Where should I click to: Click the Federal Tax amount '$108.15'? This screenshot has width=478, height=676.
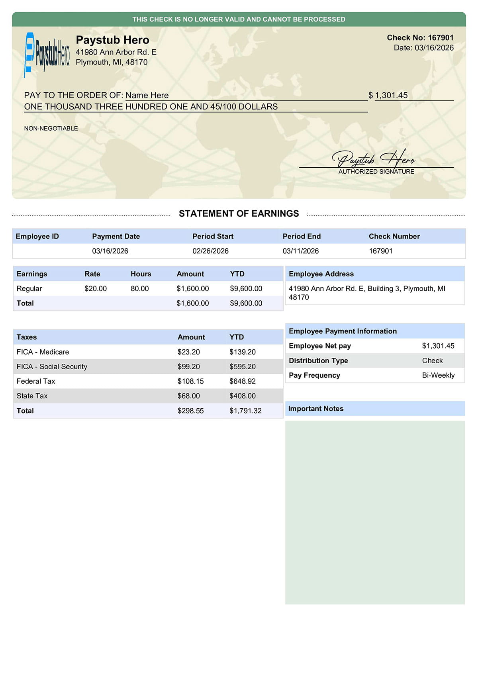[191, 381]
